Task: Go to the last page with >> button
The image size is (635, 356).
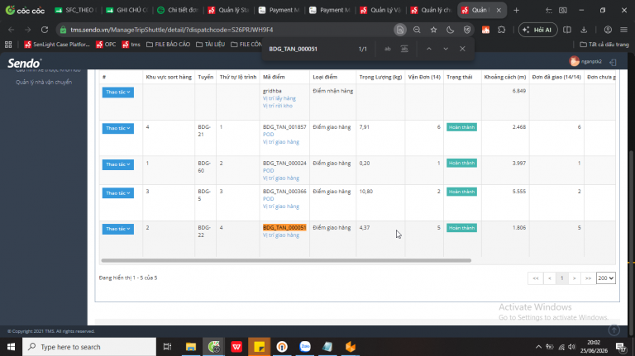Action: coord(588,278)
